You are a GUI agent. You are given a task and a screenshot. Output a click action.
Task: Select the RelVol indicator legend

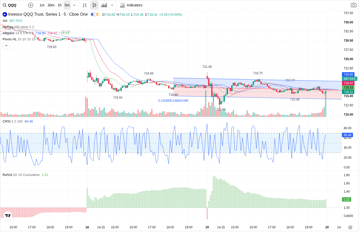click(x=7, y=175)
